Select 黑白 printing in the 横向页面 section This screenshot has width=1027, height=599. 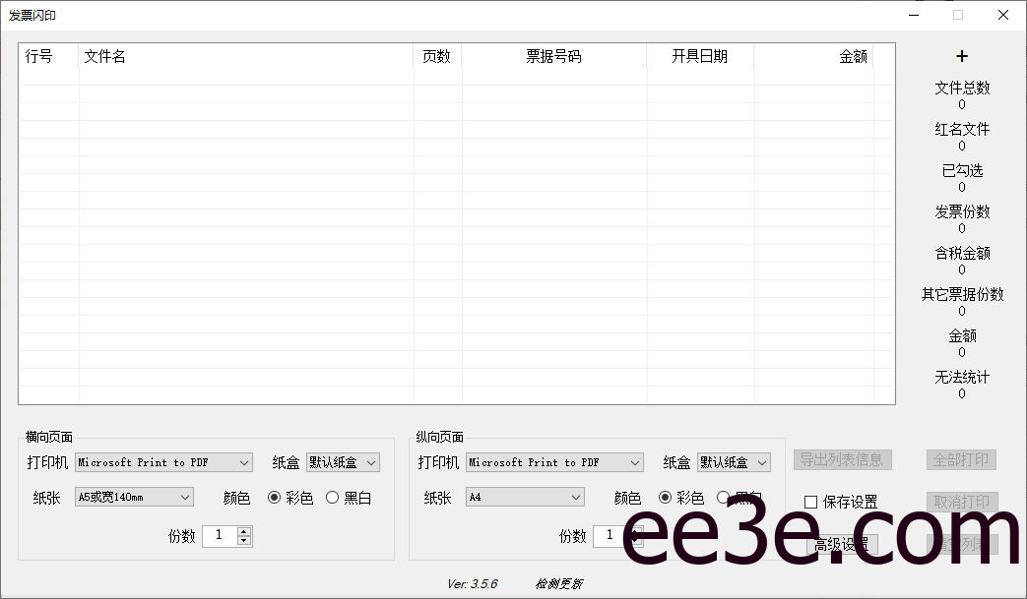[x=333, y=498]
